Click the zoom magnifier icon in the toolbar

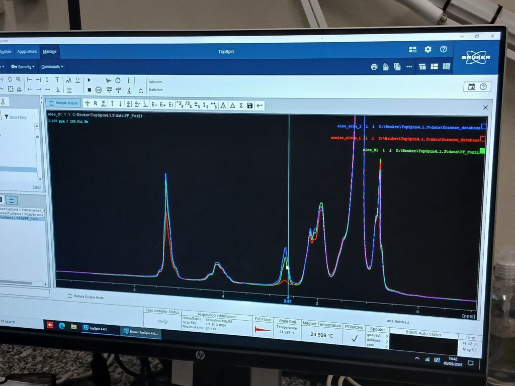click(x=19, y=79)
